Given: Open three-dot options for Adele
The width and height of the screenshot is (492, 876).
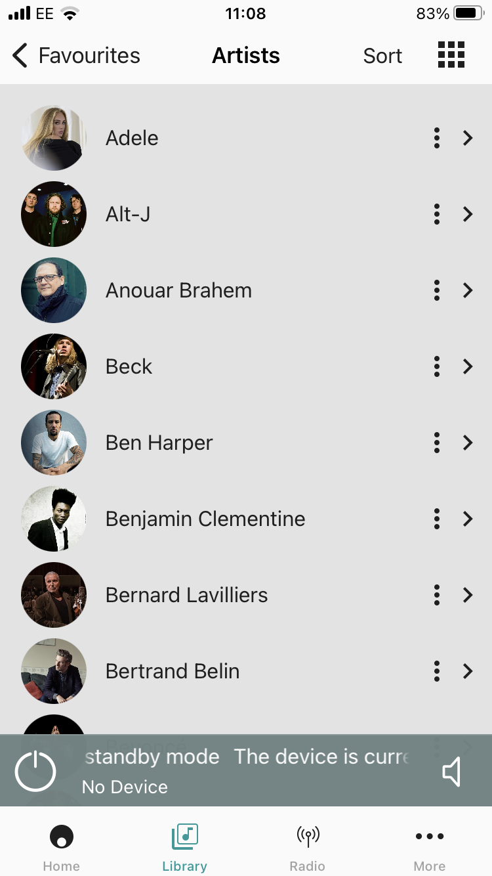Looking at the screenshot, I should pyautogui.click(x=437, y=138).
